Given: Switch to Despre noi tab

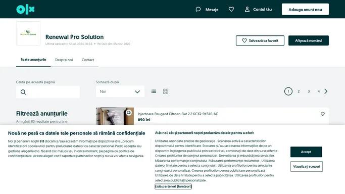Looking at the screenshot, I should pyautogui.click(x=64, y=60).
